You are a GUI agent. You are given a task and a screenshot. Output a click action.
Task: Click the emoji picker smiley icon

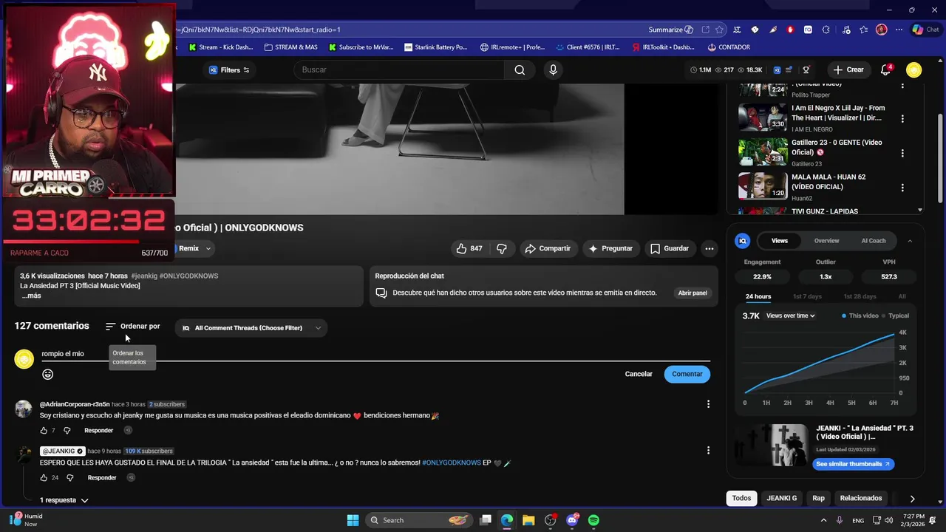point(48,375)
